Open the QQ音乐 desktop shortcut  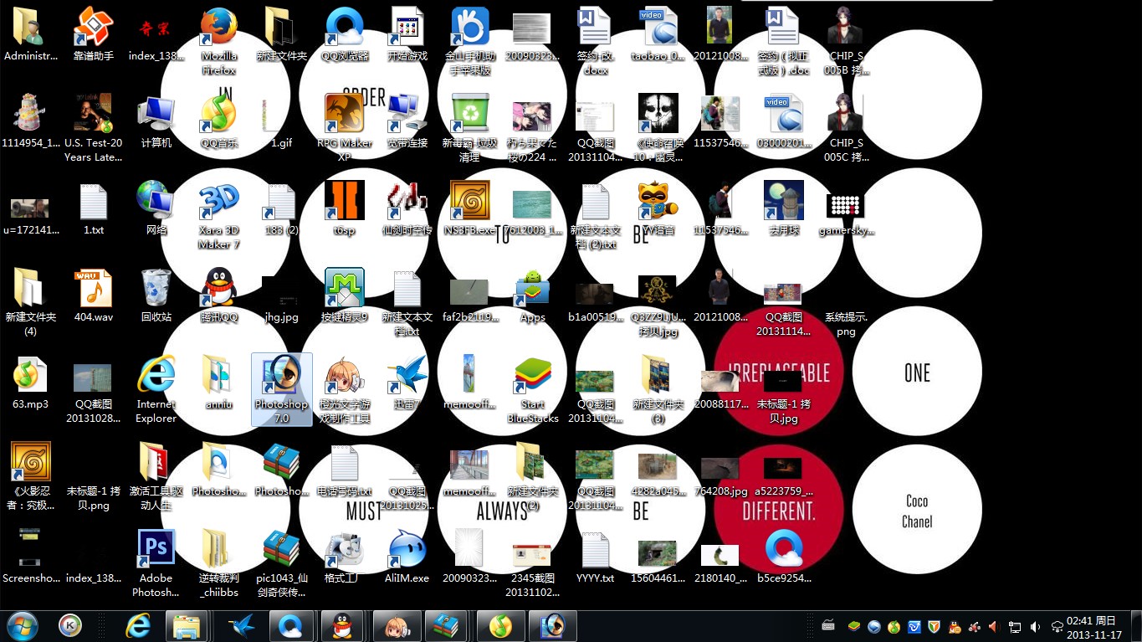click(x=218, y=121)
